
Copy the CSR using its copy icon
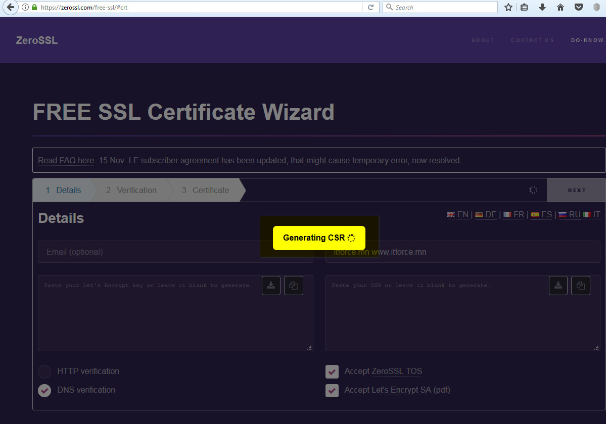pos(581,286)
